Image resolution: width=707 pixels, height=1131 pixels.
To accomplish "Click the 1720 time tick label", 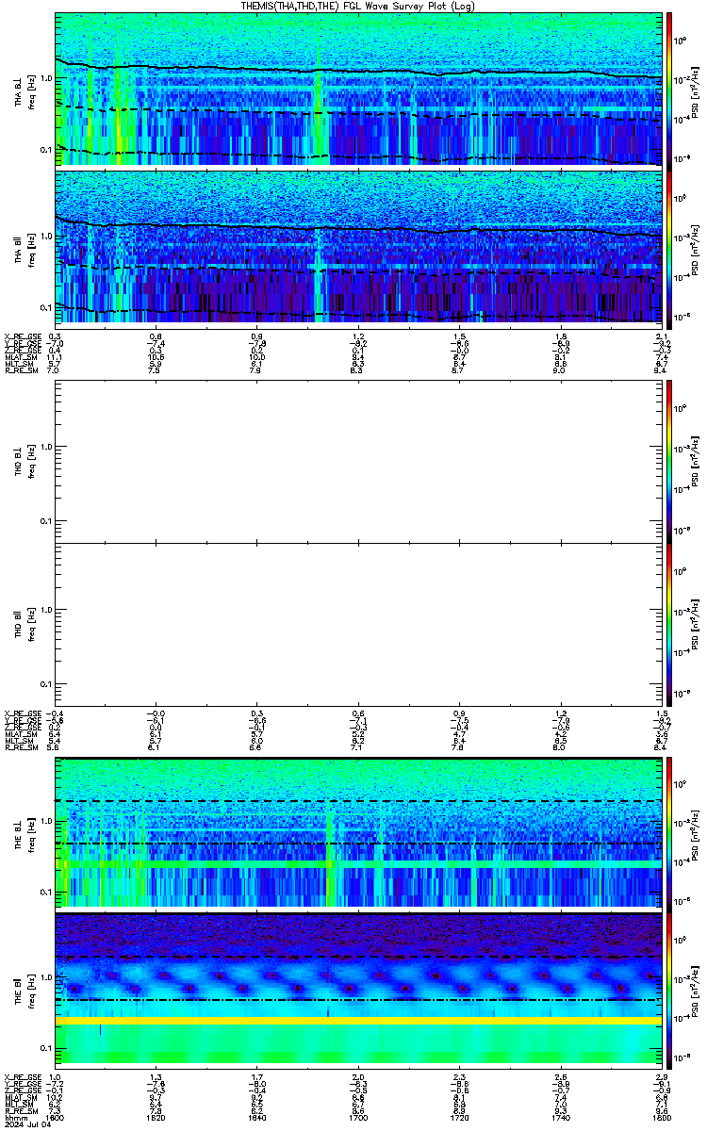I will click(x=459, y=1116).
